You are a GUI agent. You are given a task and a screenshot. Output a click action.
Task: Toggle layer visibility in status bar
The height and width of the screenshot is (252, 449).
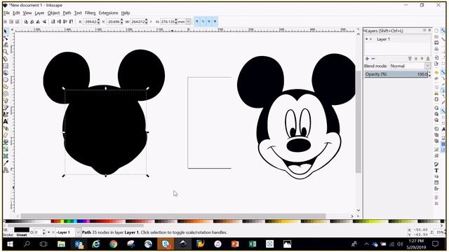(x=48, y=232)
